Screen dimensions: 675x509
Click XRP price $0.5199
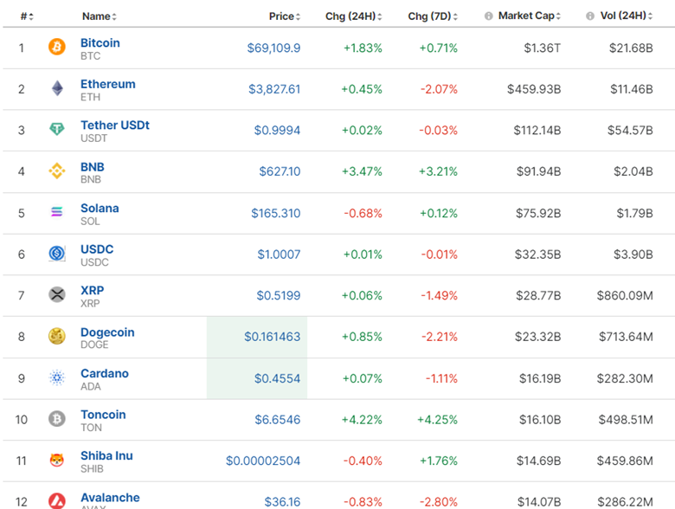coord(278,295)
